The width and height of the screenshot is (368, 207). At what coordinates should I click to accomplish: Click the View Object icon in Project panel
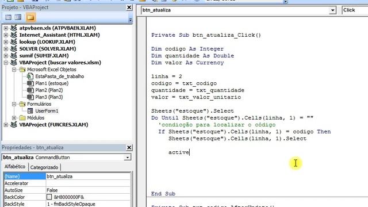[x=18, y=17]
